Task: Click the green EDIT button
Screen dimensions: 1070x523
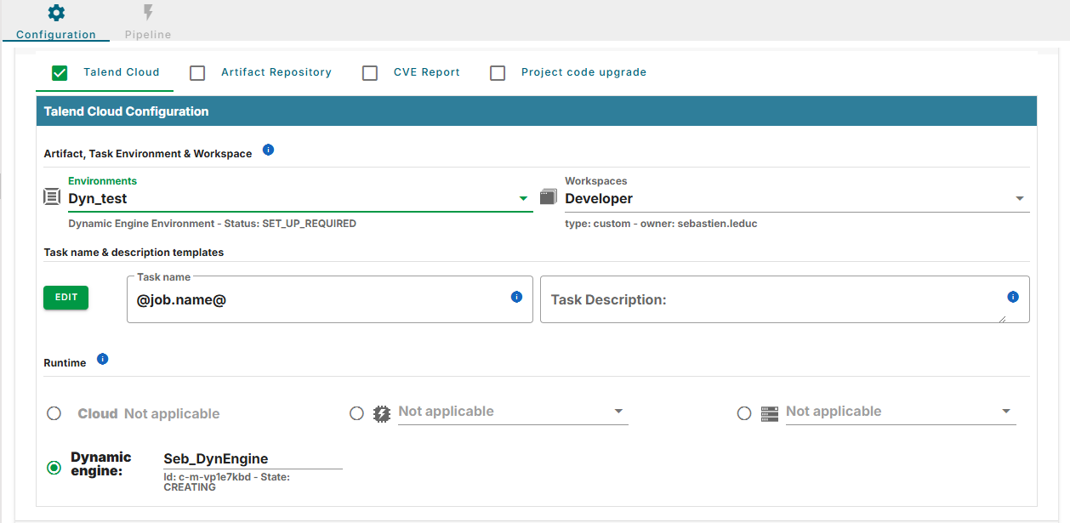Action: tap(66, 298)
